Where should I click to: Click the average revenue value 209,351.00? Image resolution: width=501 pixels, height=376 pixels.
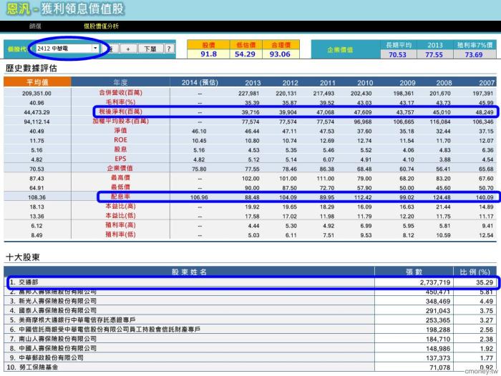pos(37,94)
